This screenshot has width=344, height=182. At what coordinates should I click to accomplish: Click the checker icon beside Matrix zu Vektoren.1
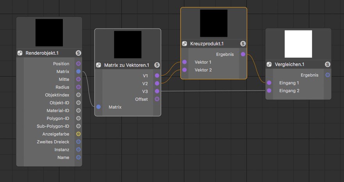[98, 65]
